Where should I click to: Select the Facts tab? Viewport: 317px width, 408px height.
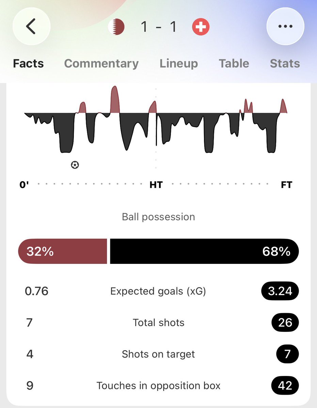point(28,63)
